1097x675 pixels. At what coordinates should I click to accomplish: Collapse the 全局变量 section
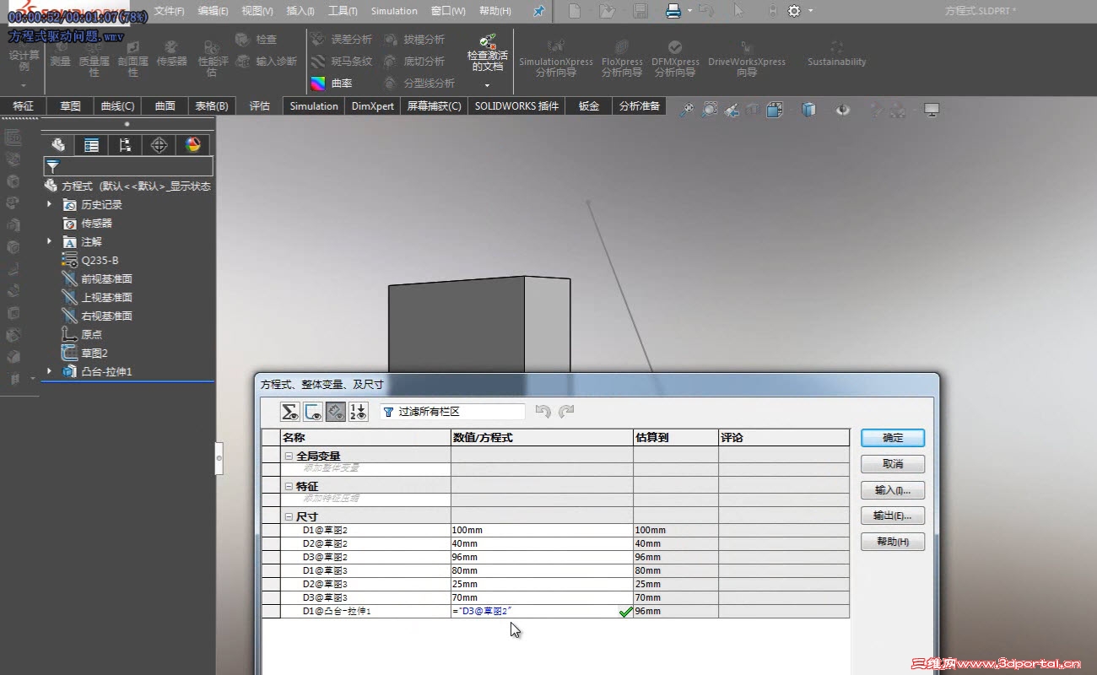point(289,456)
